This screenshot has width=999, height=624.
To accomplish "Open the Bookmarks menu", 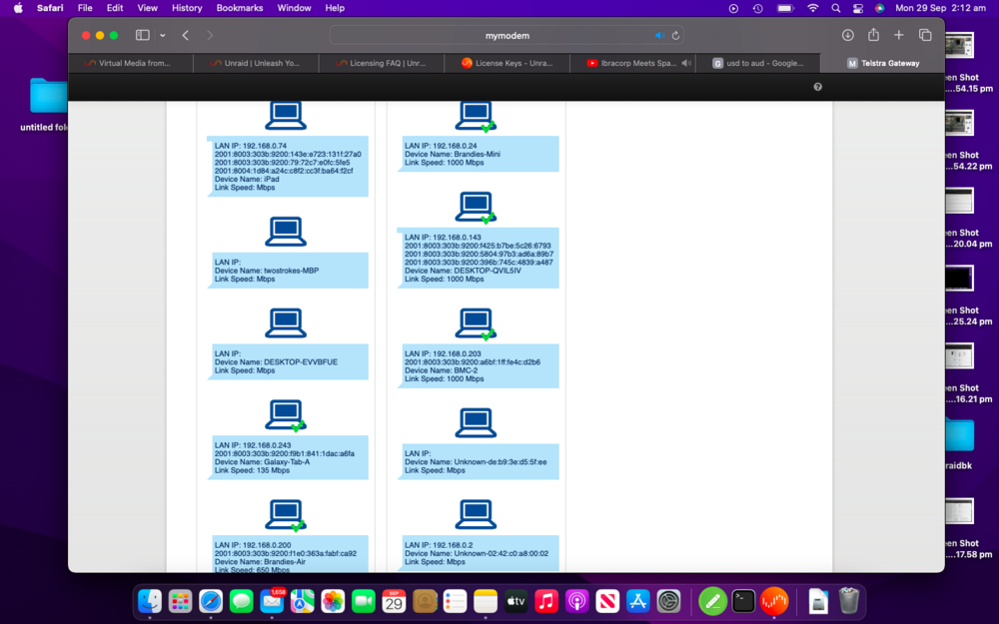I will [240, 8].
